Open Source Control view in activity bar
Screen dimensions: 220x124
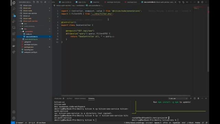[x=14, y=15]
